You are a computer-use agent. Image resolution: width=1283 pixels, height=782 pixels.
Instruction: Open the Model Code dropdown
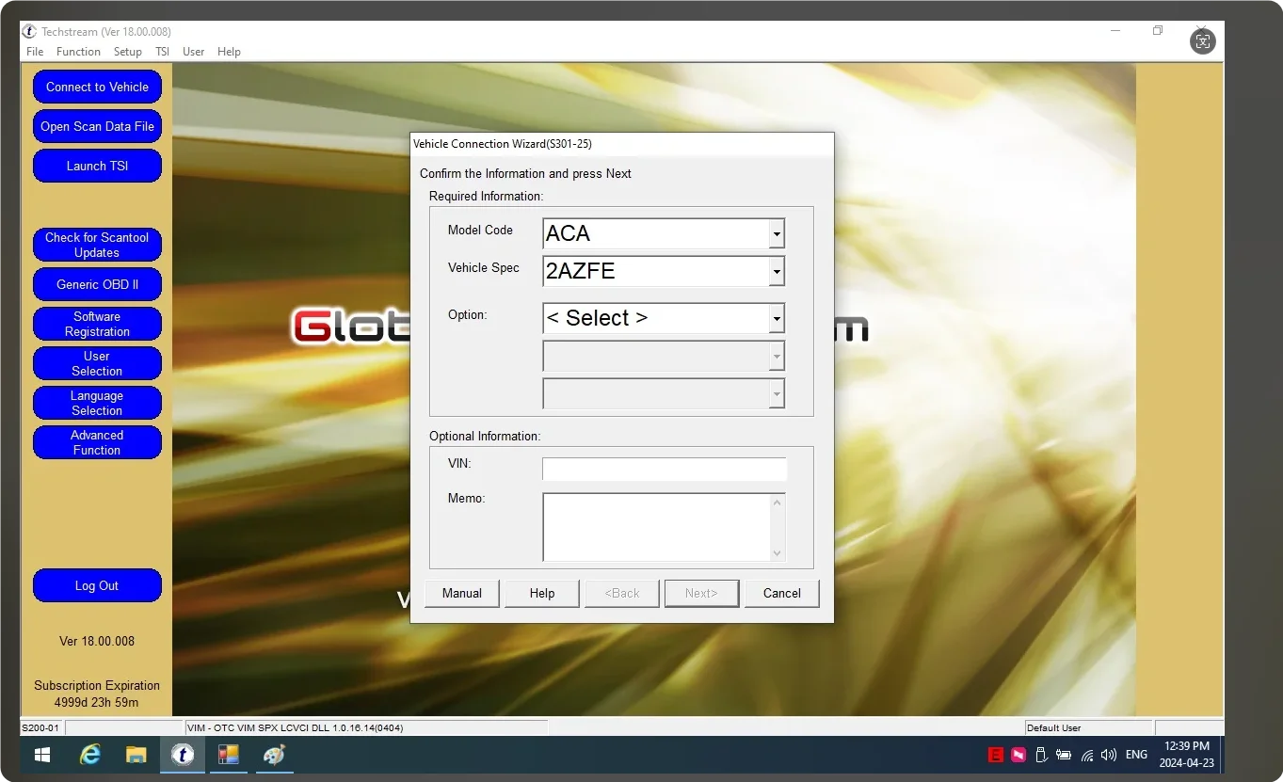click(x=777, y=233)
